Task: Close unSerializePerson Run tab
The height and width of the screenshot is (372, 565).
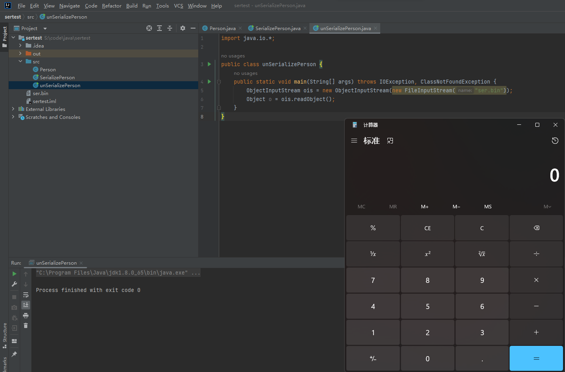Action: (x=81, y=263)
